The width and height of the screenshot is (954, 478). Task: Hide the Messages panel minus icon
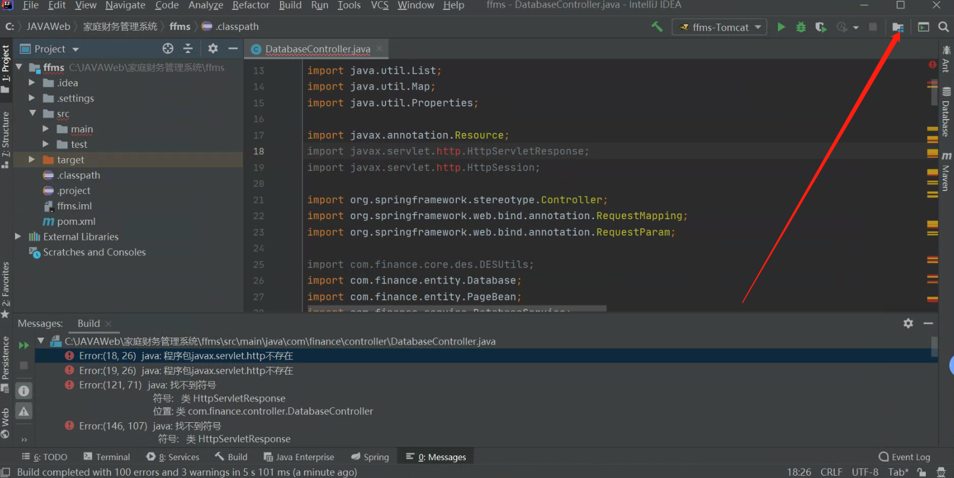928,323
